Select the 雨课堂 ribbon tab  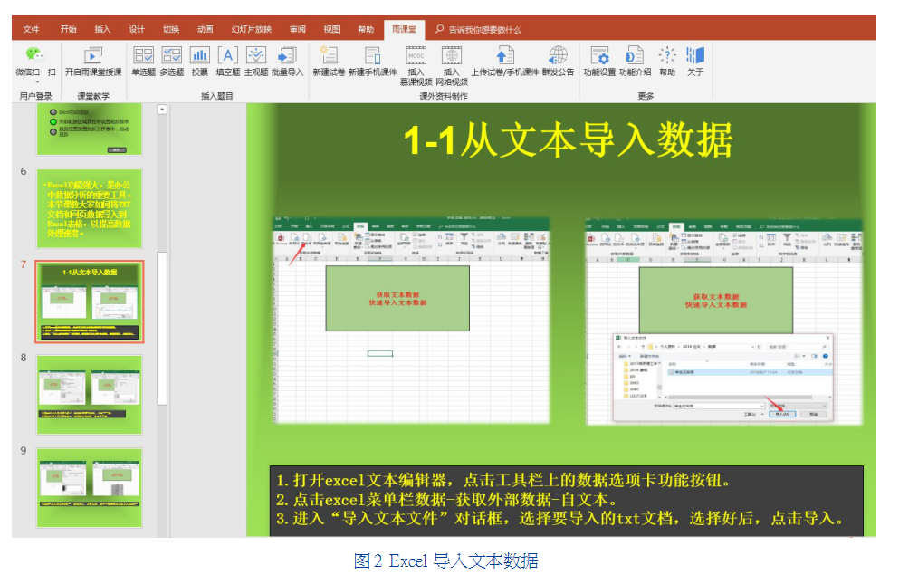pos(404,29)
